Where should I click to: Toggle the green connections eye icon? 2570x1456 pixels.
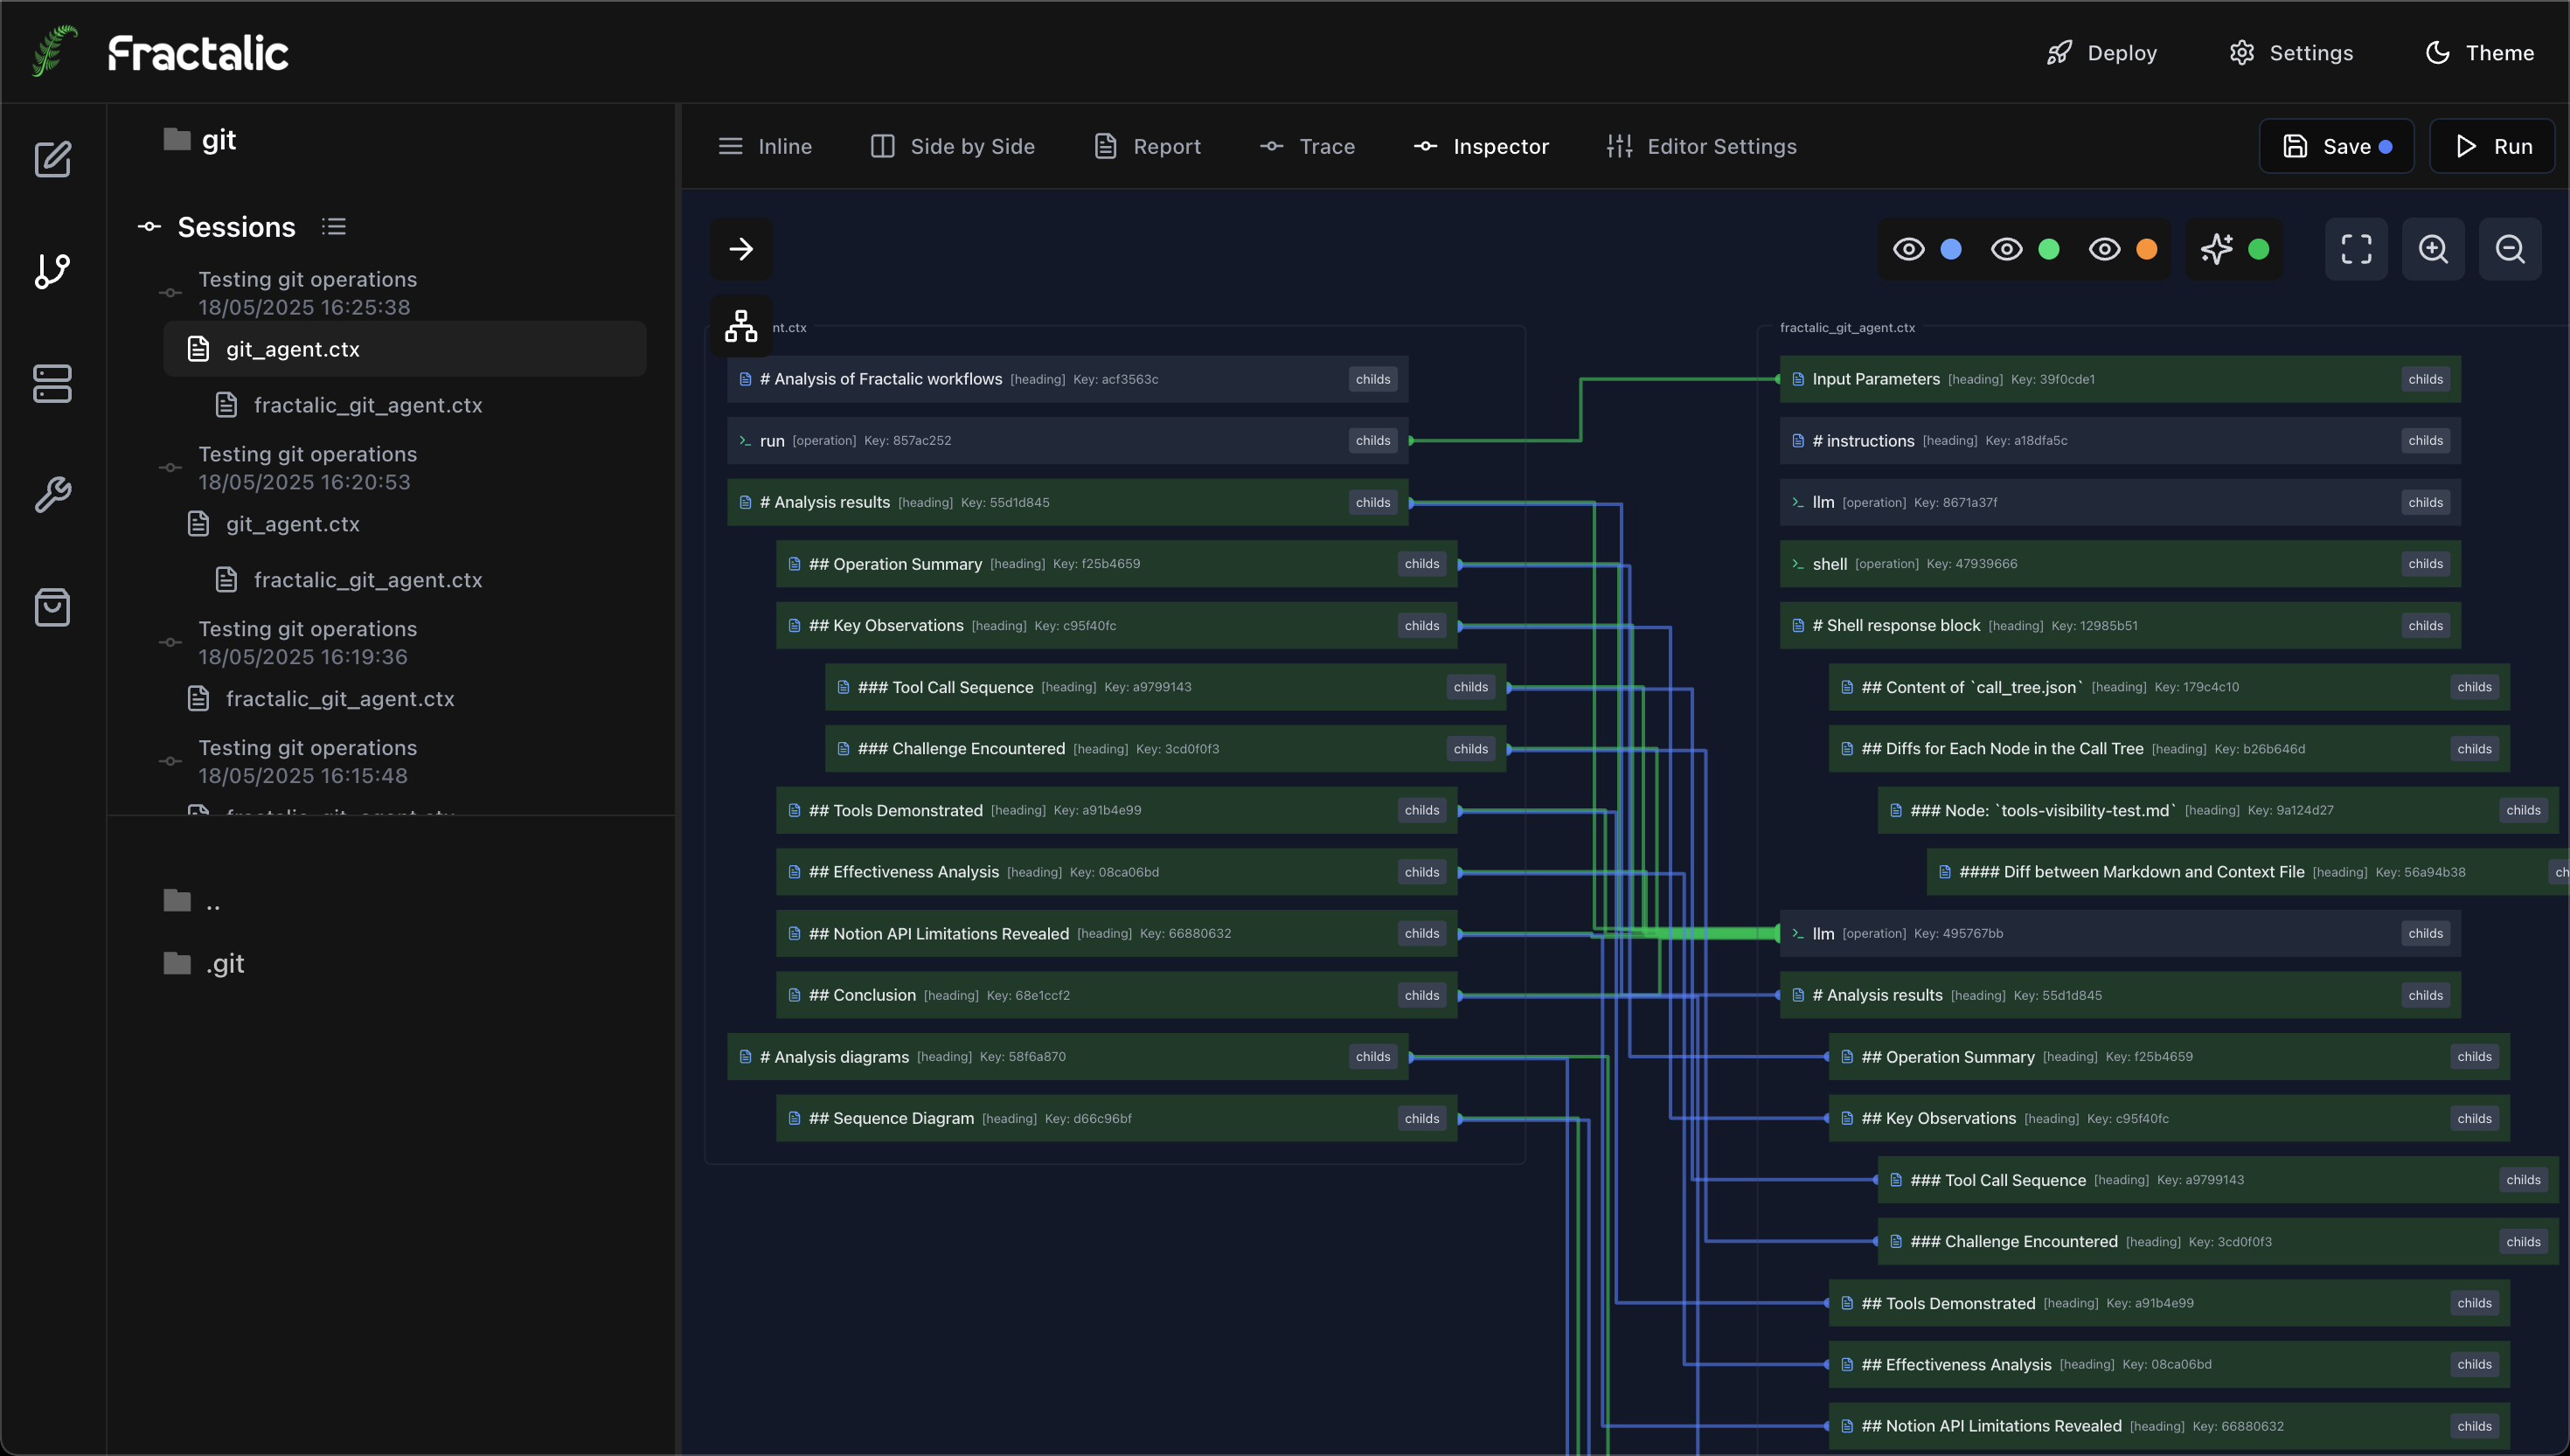[x=2006, y=249]
